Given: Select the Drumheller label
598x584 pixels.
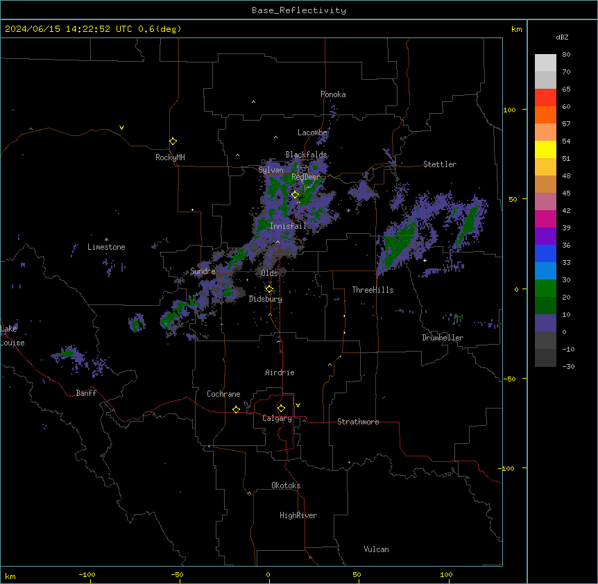Looking at the screenshot, I should coord(443,338).
